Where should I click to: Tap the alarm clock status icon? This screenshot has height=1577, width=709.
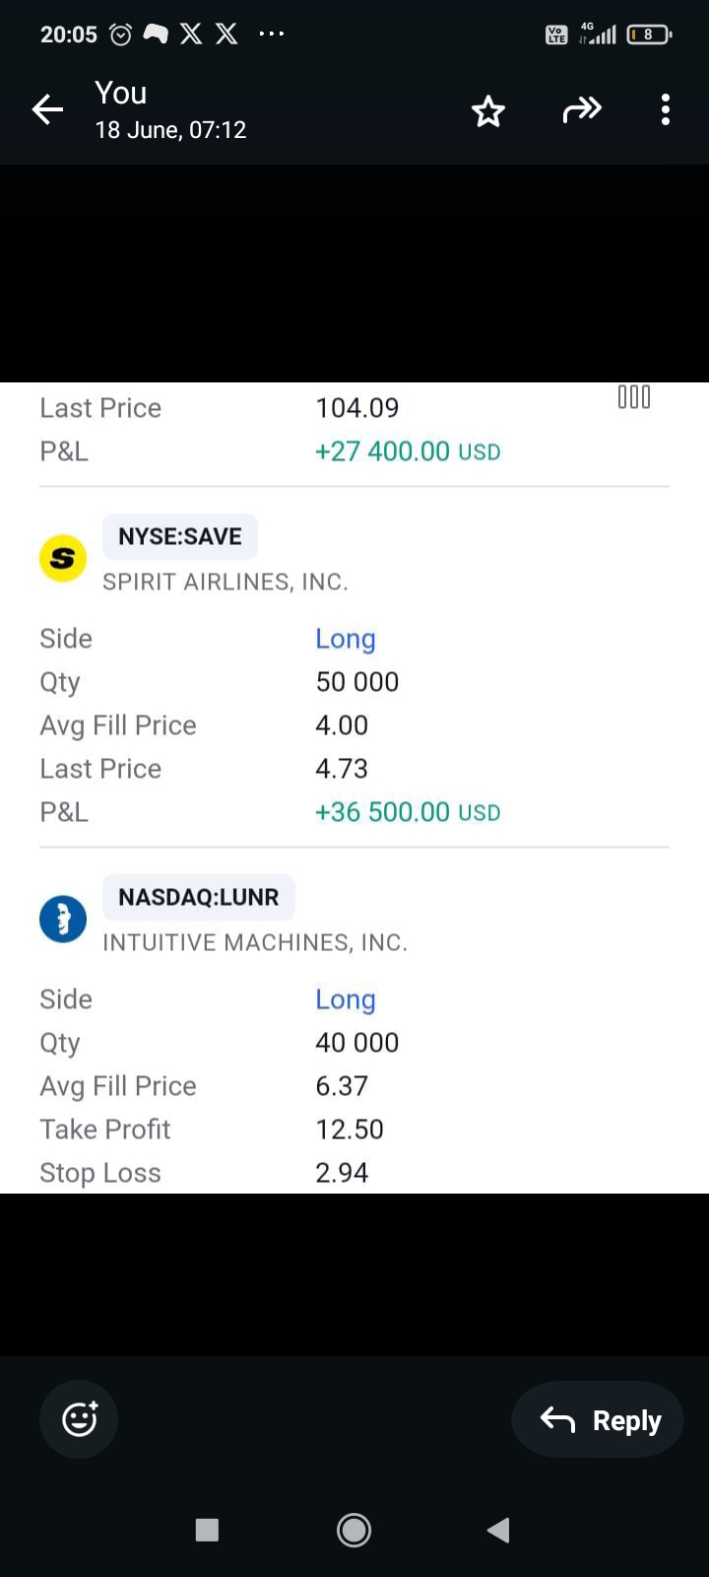tap(120, 34)
